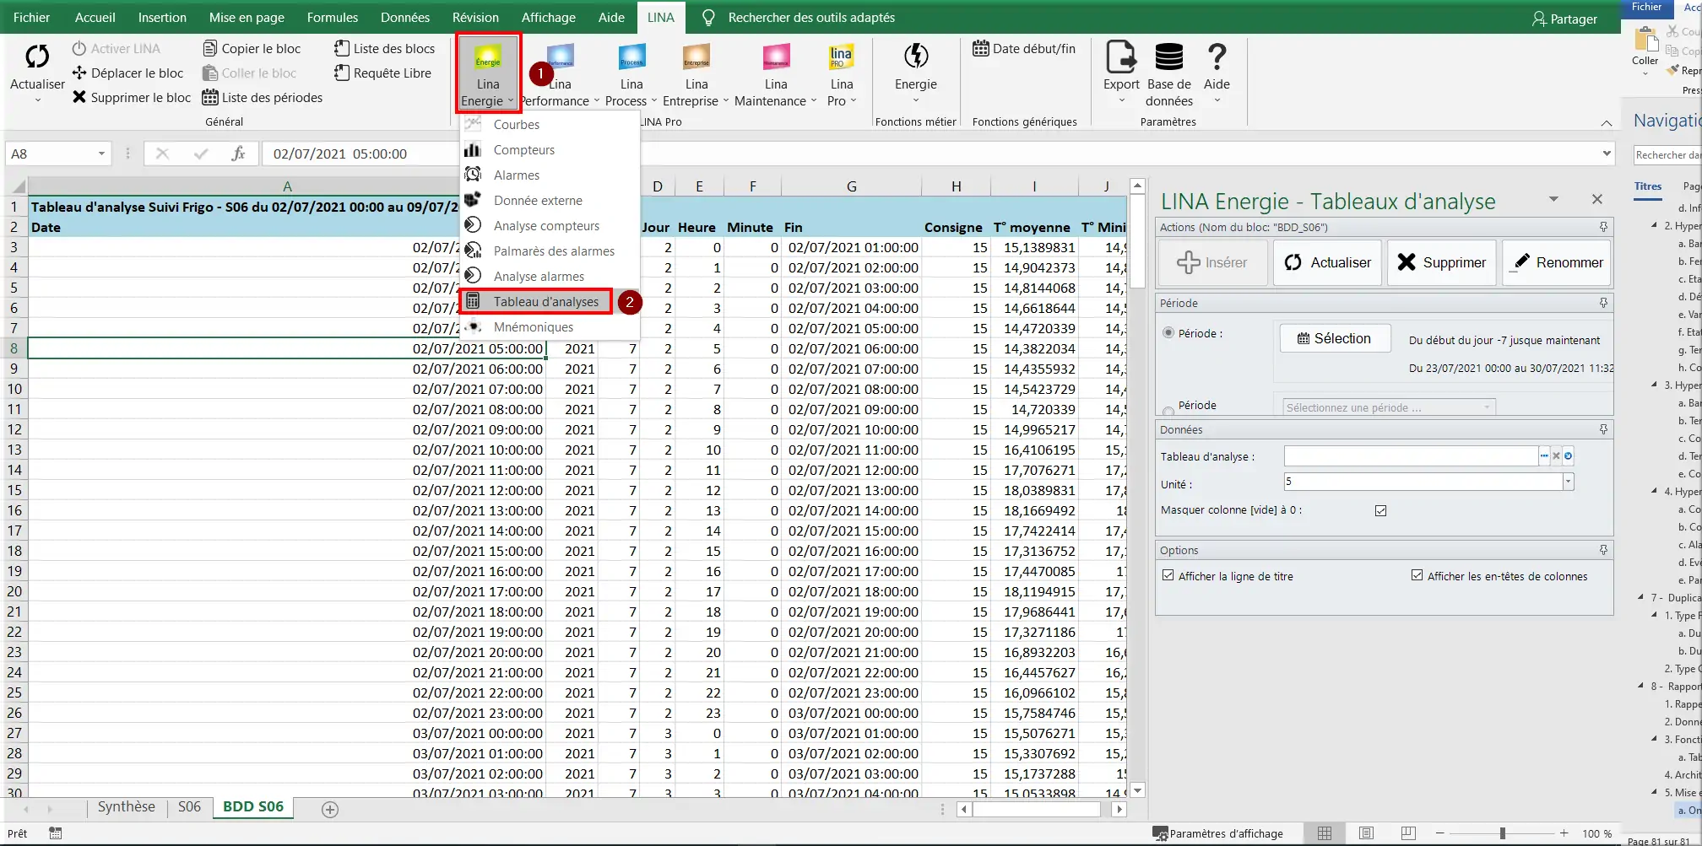This screenshot has height=846, width=1702.
Task: Pin the Période section
Action: [x=1603, y=303]
